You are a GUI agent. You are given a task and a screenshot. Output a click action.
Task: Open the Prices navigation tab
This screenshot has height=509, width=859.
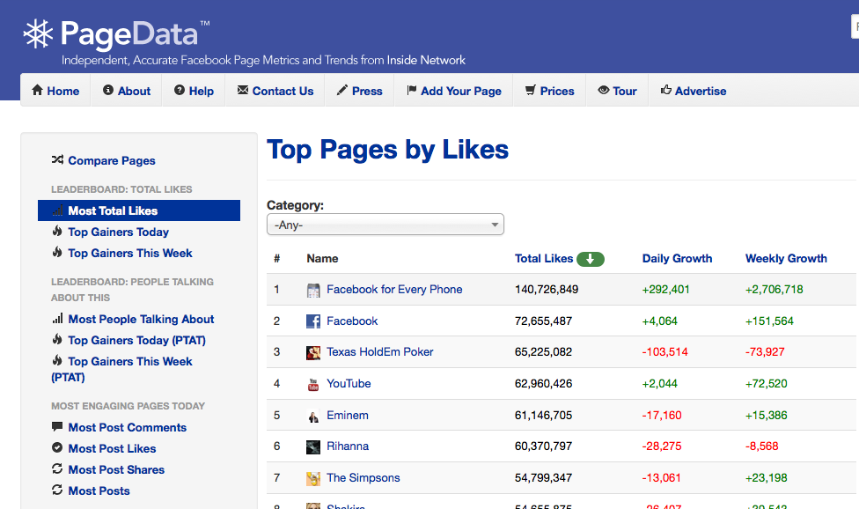coord(549,91)
